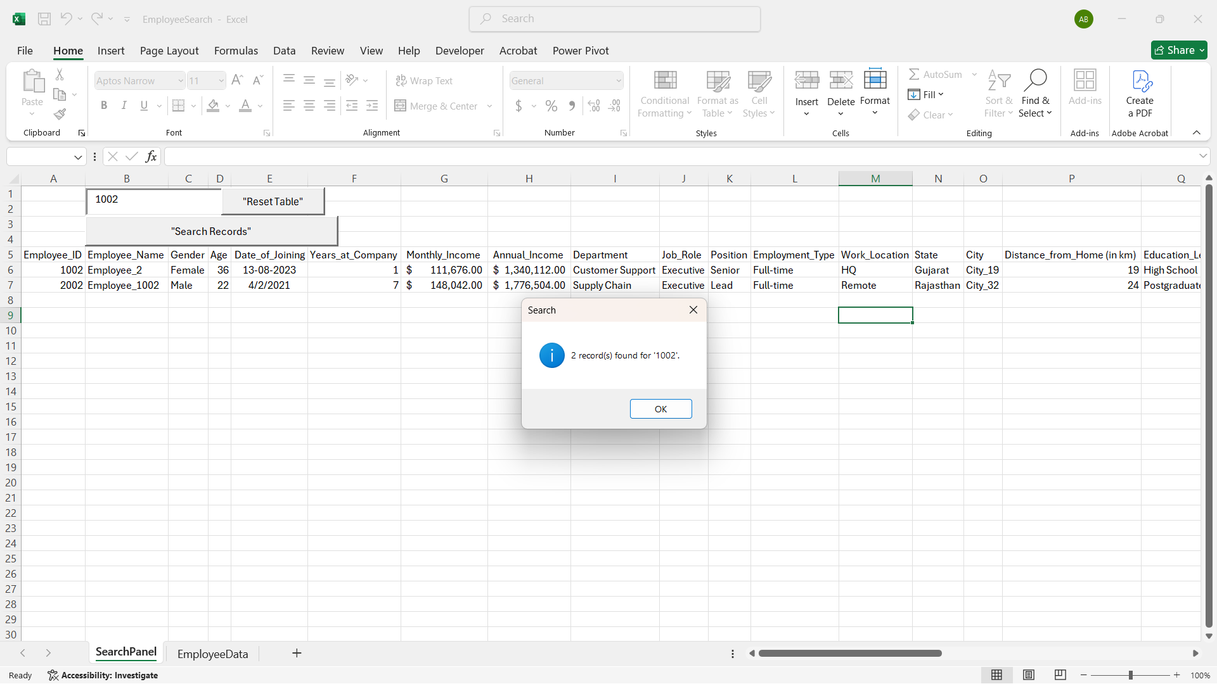Image resolution: width=1217 pixels, height=684 pixels.
Task: Expand the Name Box dropdown arrow
Action: [x=78, y=156]
